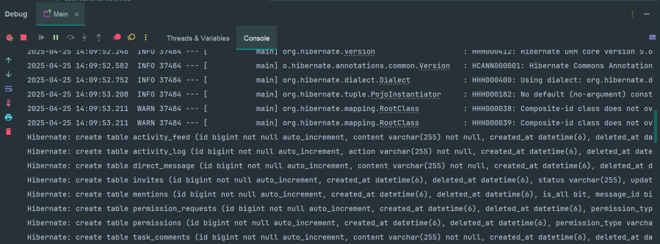Click the create table invites line
660x244 pixels.
(340, 180)
